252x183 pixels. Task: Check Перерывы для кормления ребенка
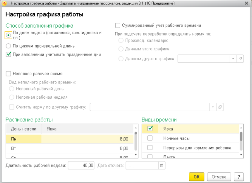[150, 147]
